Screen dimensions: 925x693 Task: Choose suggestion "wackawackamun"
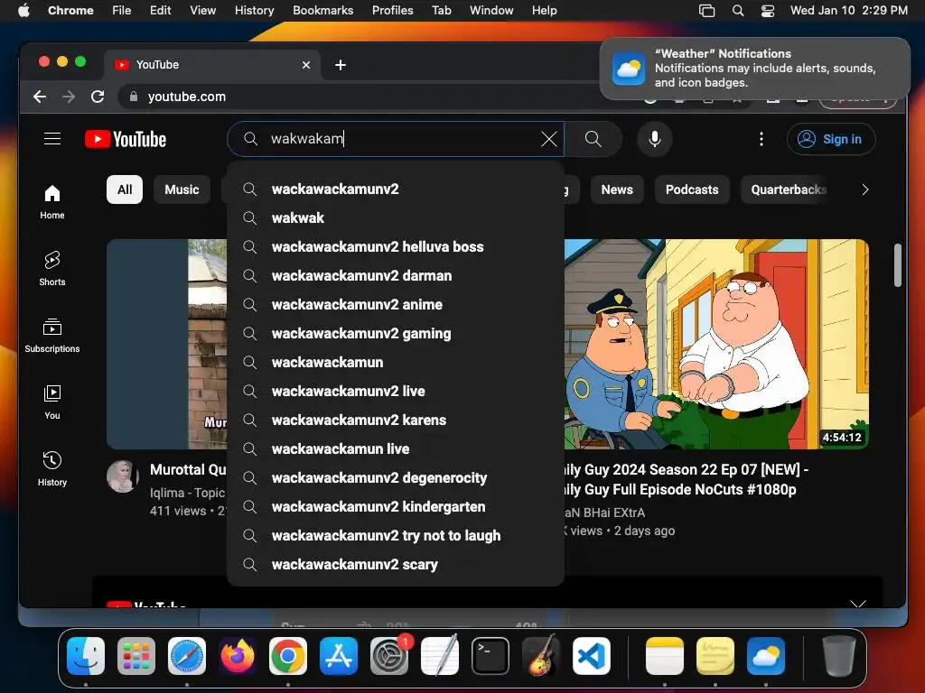pos(396,363)
